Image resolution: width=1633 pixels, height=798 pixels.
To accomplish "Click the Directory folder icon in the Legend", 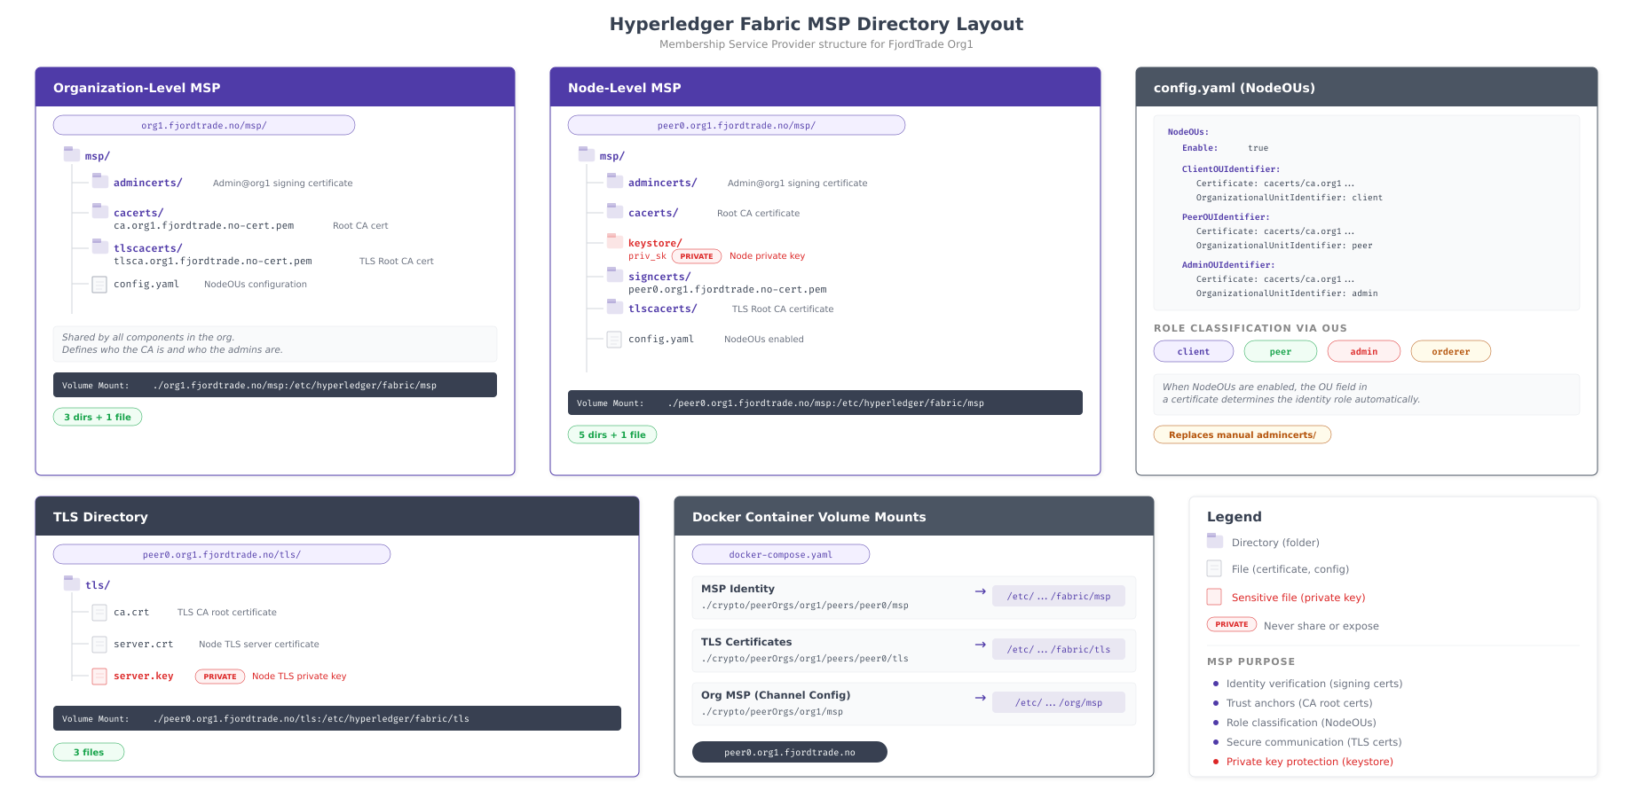I will [x=1213, y=540].
